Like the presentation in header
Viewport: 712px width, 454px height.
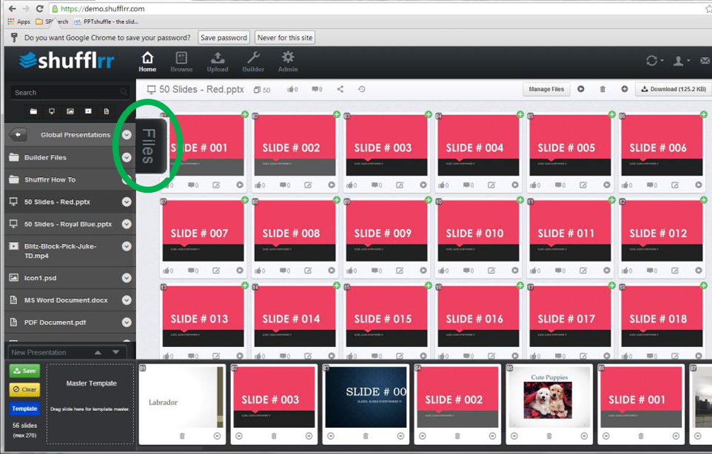tap(293, 90)
